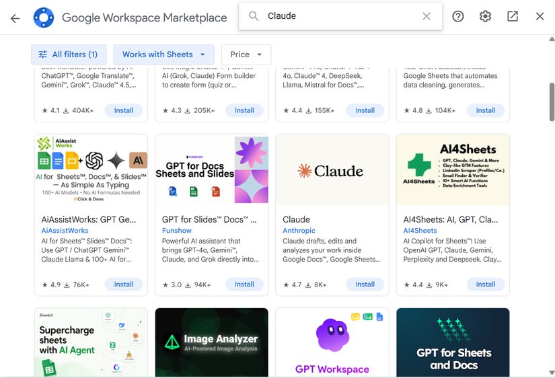The image size is (555, 378).
Task: Open the AI4Sheets banner image
Action: pos(453,170)
